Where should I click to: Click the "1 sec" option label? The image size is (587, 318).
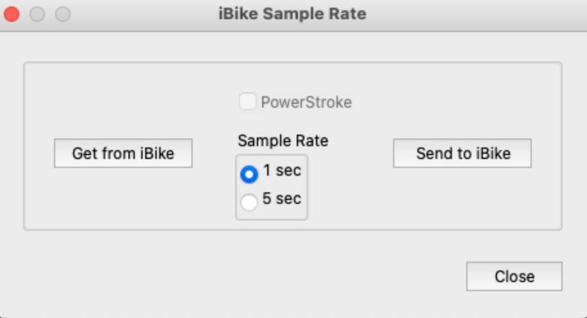click(x=282, y=171)
